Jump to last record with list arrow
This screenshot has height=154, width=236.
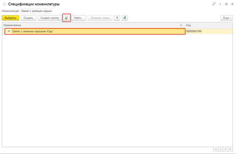[230, 149]
